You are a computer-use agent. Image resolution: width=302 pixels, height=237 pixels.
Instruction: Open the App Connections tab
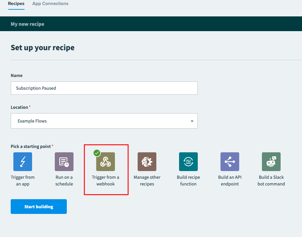click(x=50, y=4)
